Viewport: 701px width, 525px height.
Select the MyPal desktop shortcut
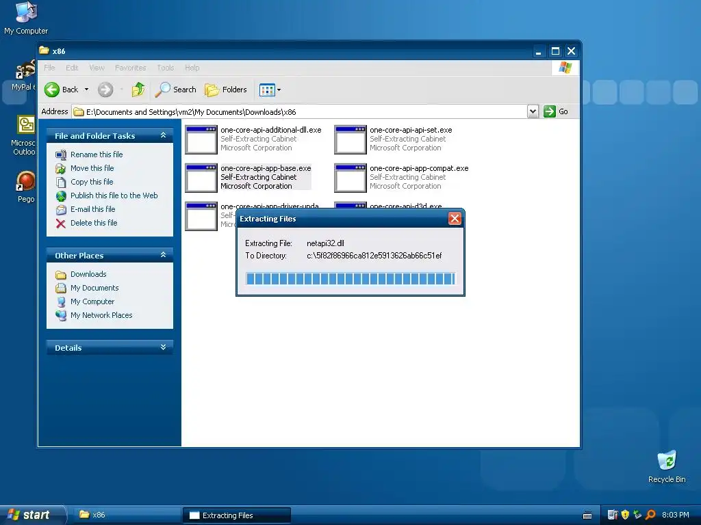click(23, 75)
